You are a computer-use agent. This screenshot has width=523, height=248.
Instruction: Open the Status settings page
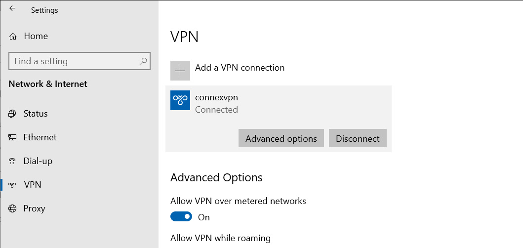coord(36,114)
